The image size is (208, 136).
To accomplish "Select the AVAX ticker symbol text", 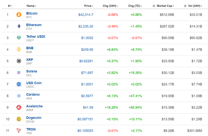I will point(30,110).
